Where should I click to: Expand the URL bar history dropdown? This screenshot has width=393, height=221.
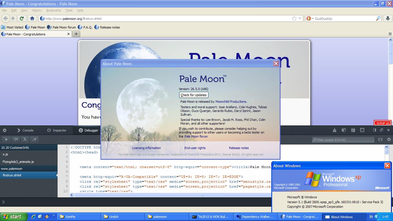[x=300, y=18]
